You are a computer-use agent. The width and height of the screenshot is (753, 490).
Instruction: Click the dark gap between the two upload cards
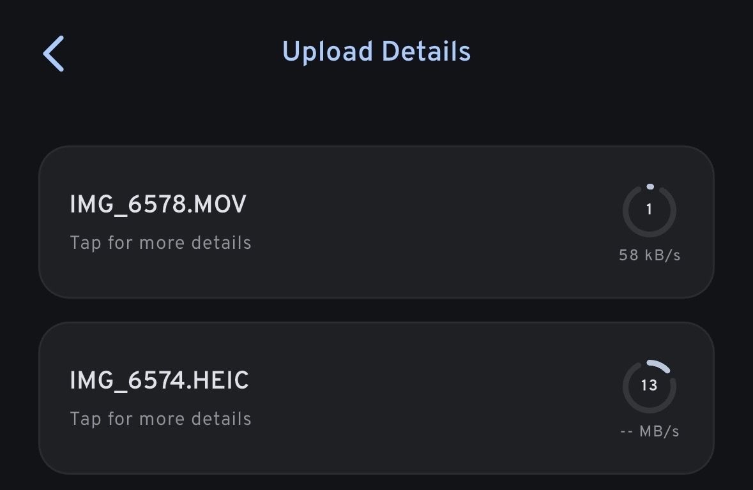tap(376, 310)
